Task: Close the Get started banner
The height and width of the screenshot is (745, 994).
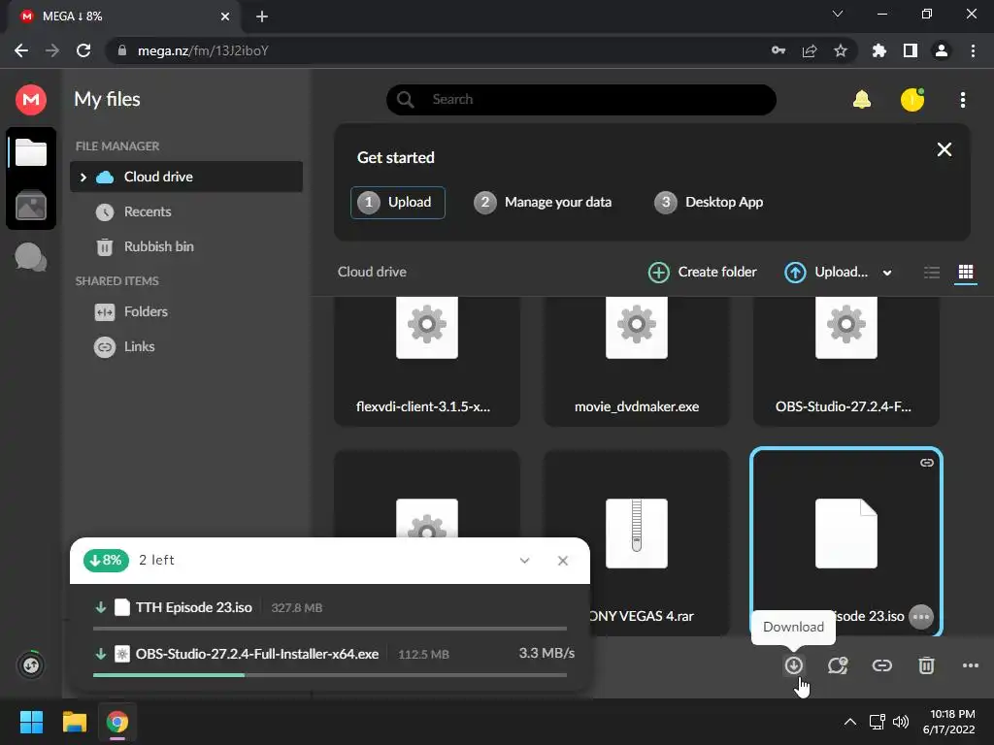Action: 944,149
